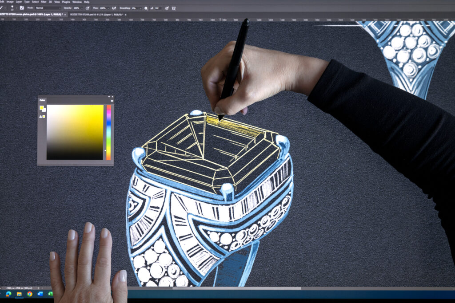Viewport: 455px width, 303px height.
Task: Collapse the Color panel with double arrows
Action: coord(109,97)
